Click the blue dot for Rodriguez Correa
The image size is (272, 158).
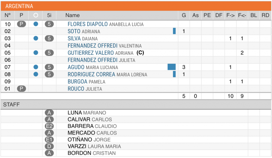36,74
